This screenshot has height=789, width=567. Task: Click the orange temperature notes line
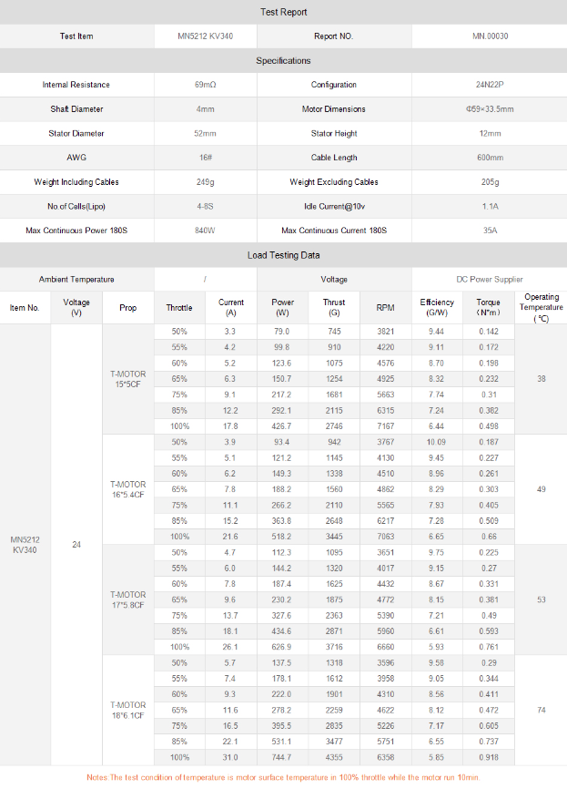284,777
